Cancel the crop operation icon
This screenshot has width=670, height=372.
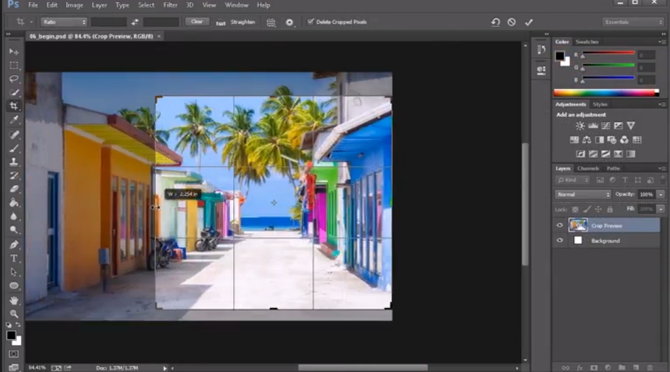511,22
